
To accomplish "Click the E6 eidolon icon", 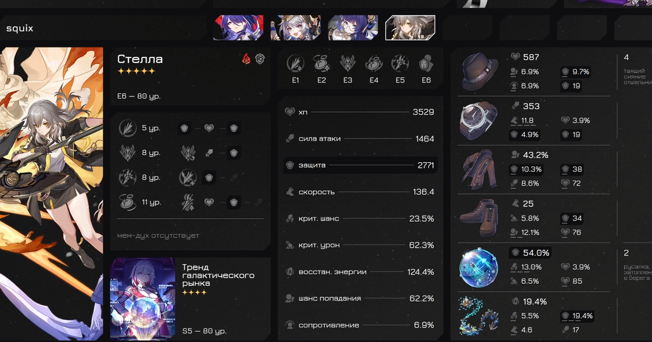I will point(426,64).
